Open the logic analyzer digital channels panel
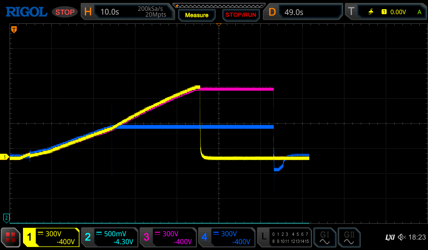 pyautogui.click(x=284, y=237)
